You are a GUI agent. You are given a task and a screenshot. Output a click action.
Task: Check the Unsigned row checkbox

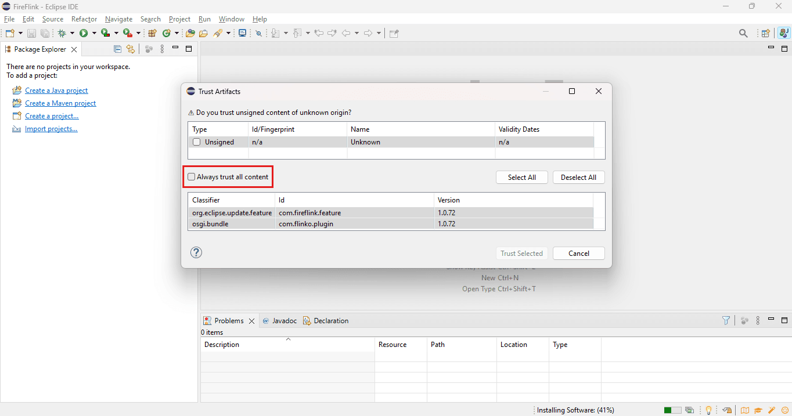pos(197,142)
